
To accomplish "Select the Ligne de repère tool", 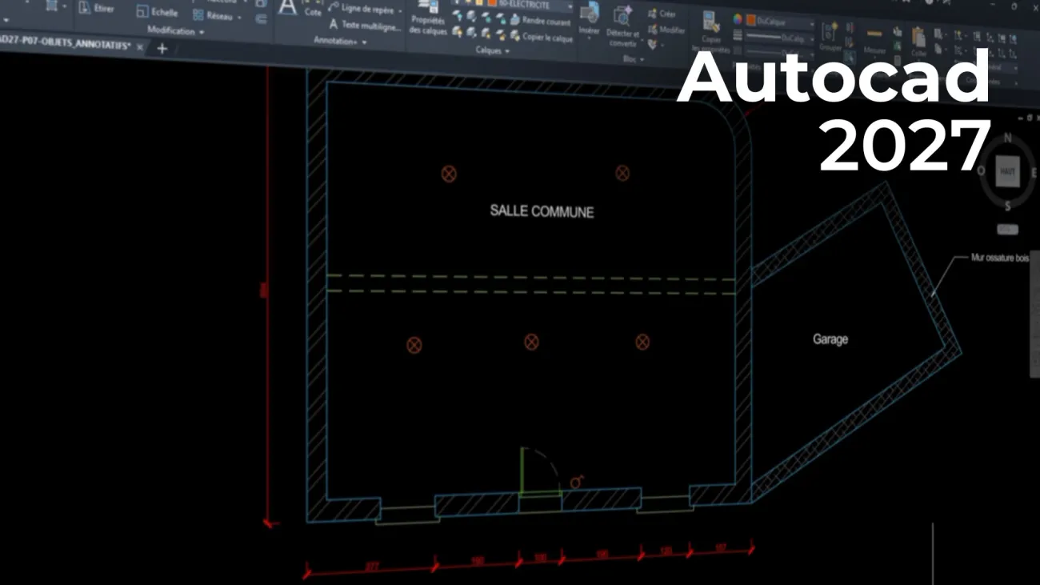I will (360, 9).
